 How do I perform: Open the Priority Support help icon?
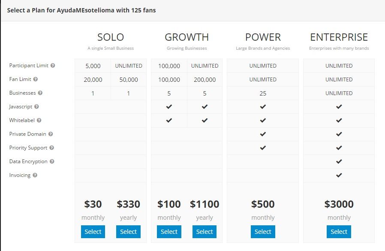(x=51, y=148)
